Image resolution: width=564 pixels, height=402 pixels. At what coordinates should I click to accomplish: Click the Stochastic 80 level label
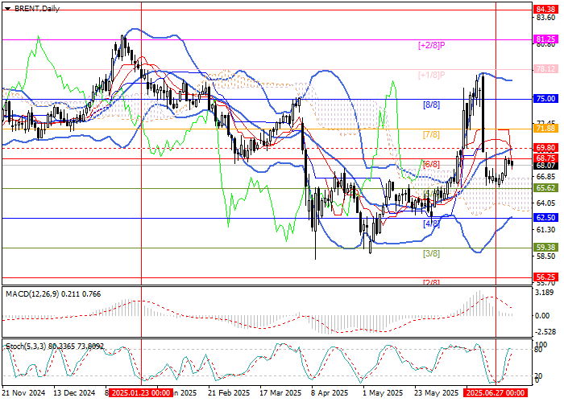coord(537,350)
